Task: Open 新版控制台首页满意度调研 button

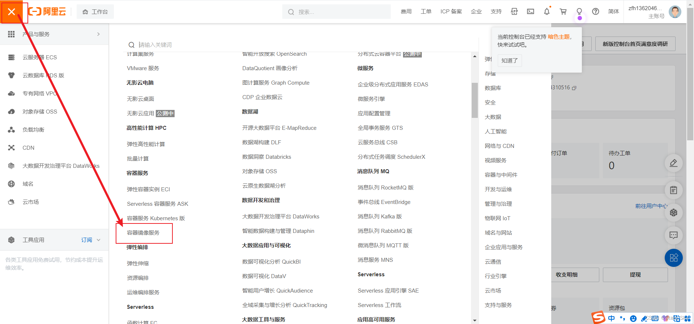Action: pos(635,44)
